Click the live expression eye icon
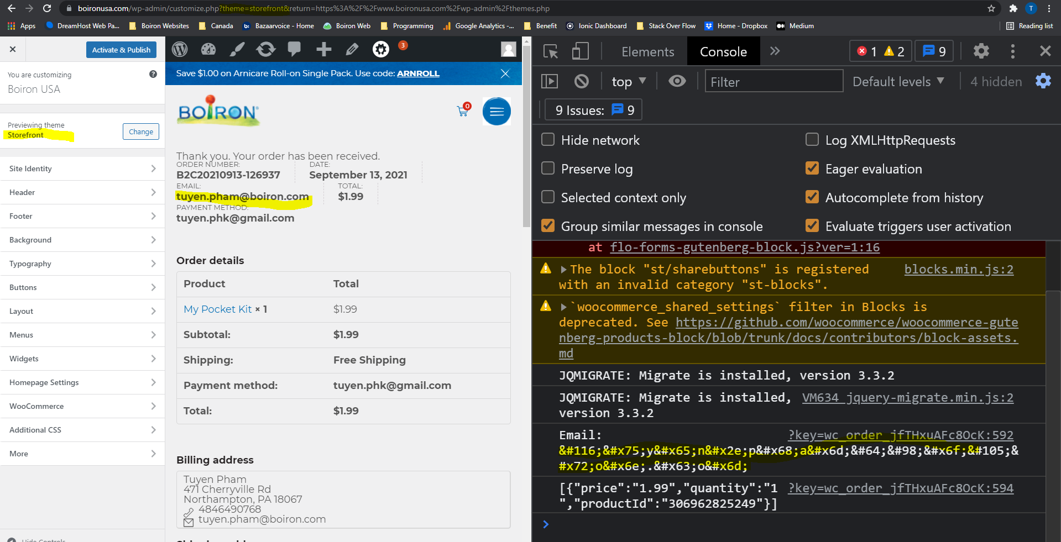 (x=677, y=81)
